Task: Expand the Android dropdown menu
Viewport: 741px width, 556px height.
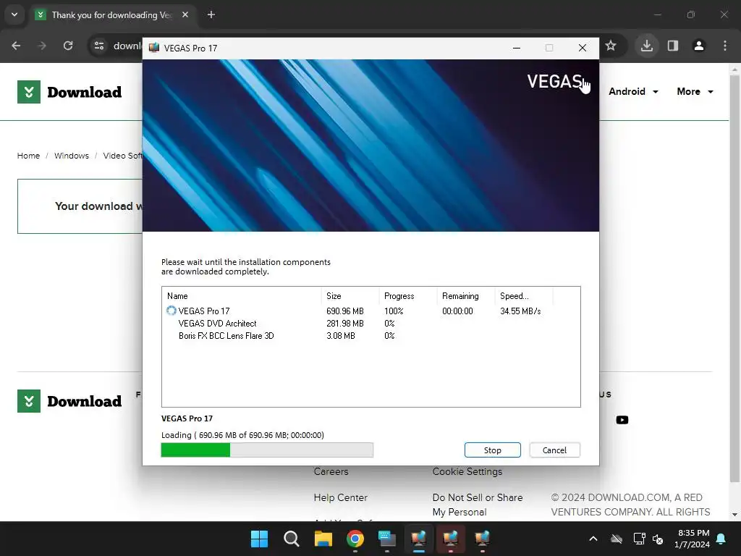Action: pyautogui.click(x=633, y=92)
